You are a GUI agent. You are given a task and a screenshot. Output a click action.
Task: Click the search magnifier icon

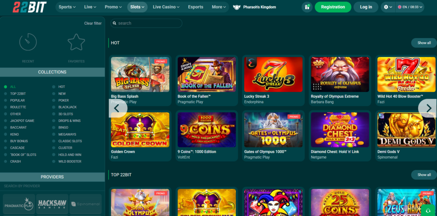(x=114, y=23)
